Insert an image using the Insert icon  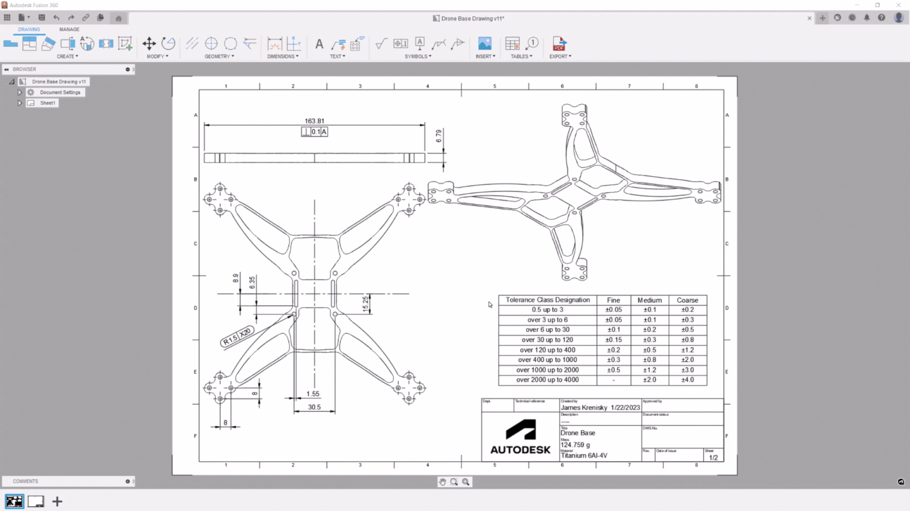[x=485, y=44]
